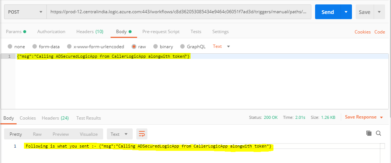
Task: Click the request URL input field
Action: 179,12
